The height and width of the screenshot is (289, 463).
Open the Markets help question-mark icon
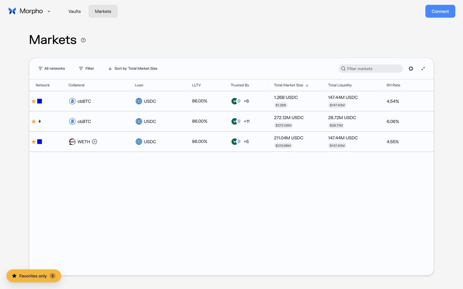coord(83,40)
